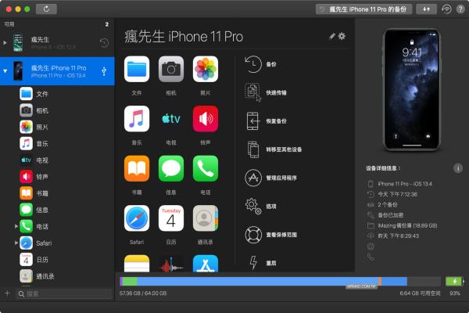Start 备份 backup action

pos(260,64)
